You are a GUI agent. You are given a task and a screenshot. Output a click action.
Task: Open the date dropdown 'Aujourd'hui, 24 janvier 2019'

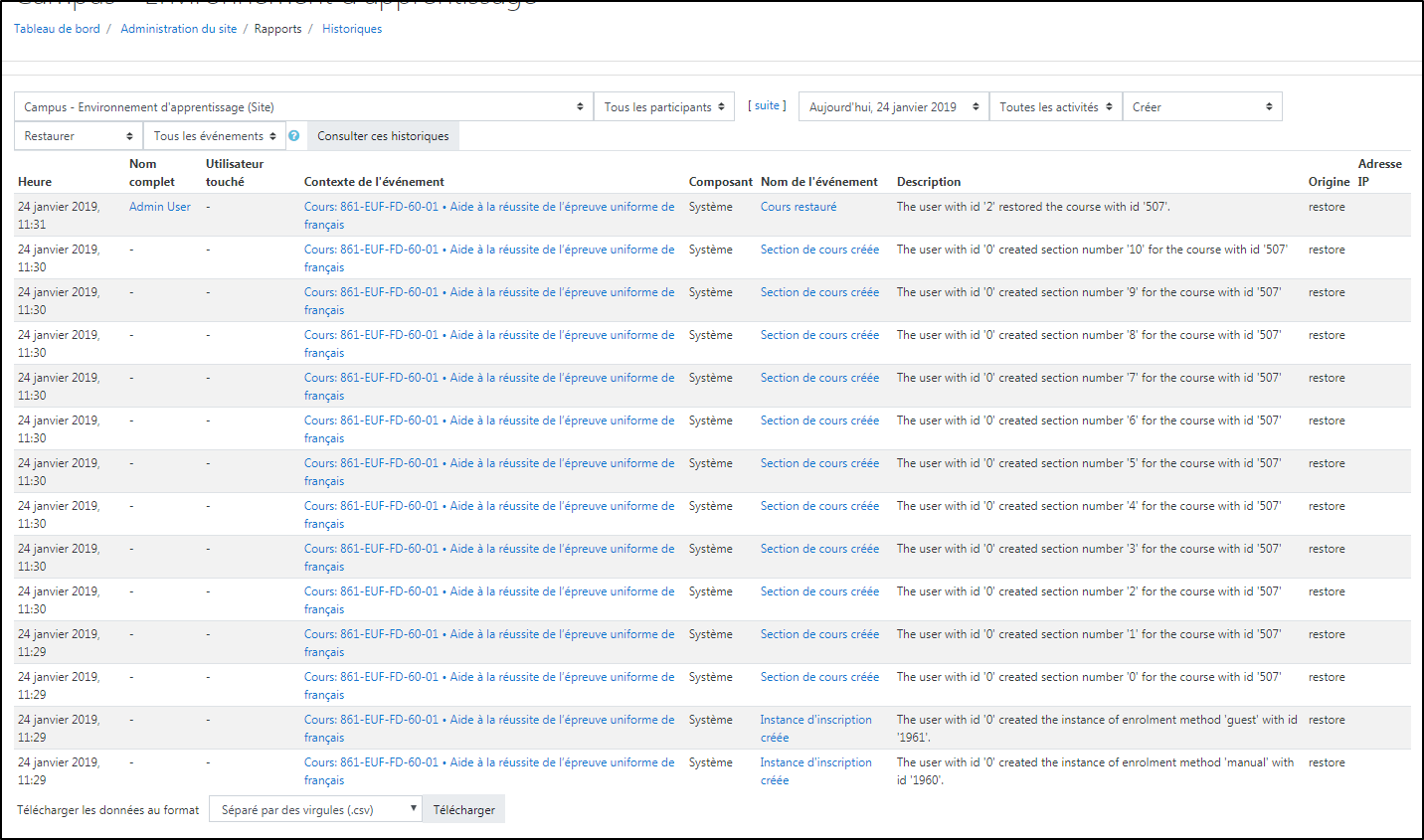point(893,107)
